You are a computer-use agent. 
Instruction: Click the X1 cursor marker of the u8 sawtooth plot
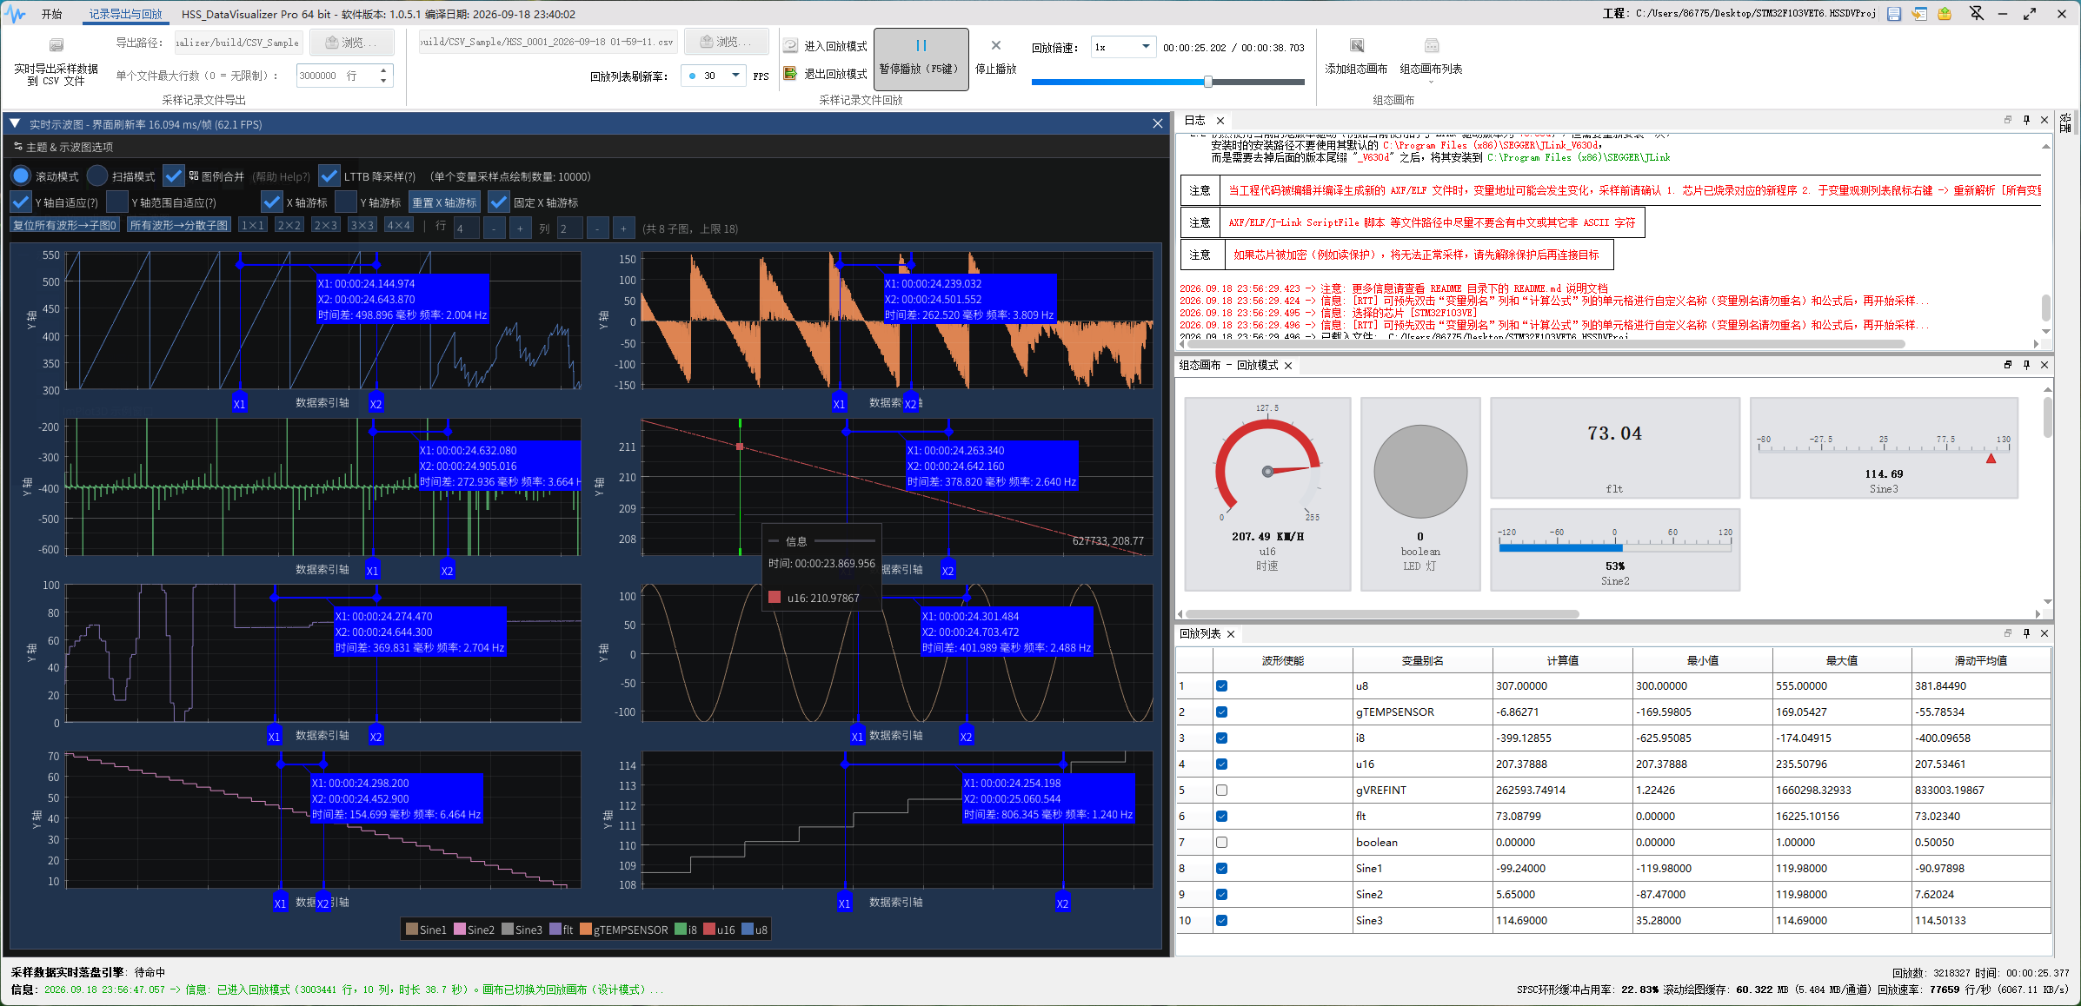(240, 404)
